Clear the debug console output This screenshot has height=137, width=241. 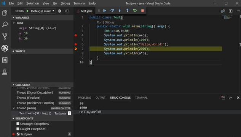click(223, 98)
